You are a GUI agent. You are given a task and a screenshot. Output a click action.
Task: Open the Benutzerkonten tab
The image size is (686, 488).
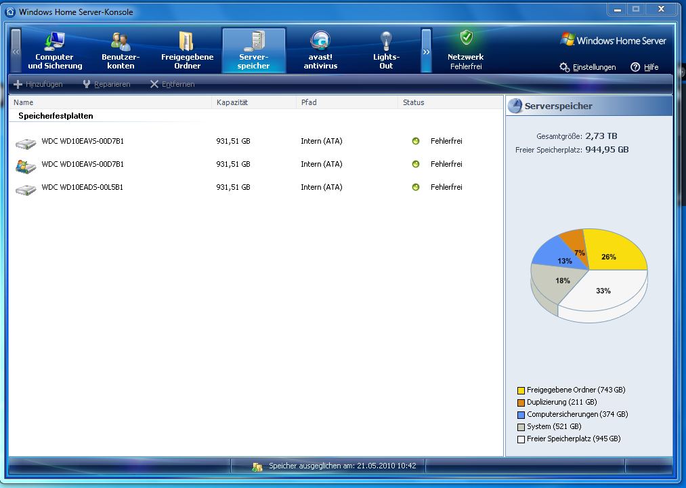pos(121,50)
